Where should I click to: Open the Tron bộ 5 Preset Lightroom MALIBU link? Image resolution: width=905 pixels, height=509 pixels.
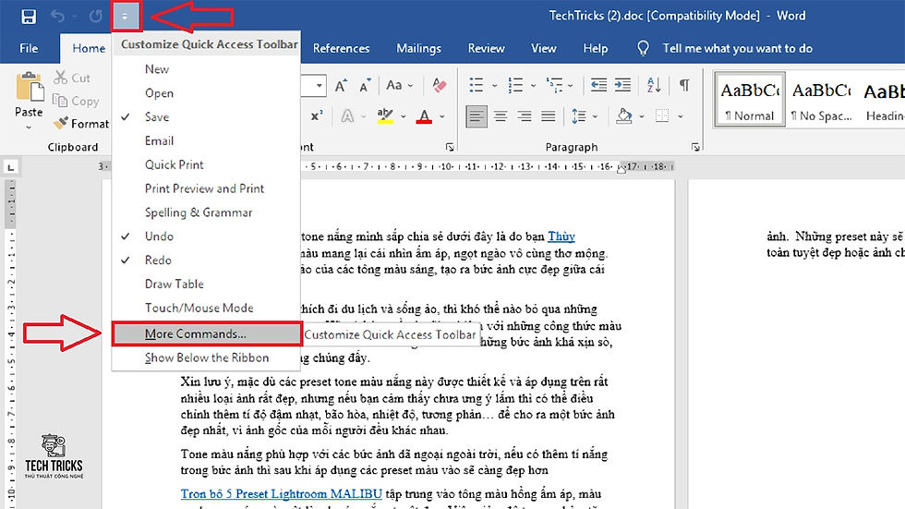click(x=281, y=494)
